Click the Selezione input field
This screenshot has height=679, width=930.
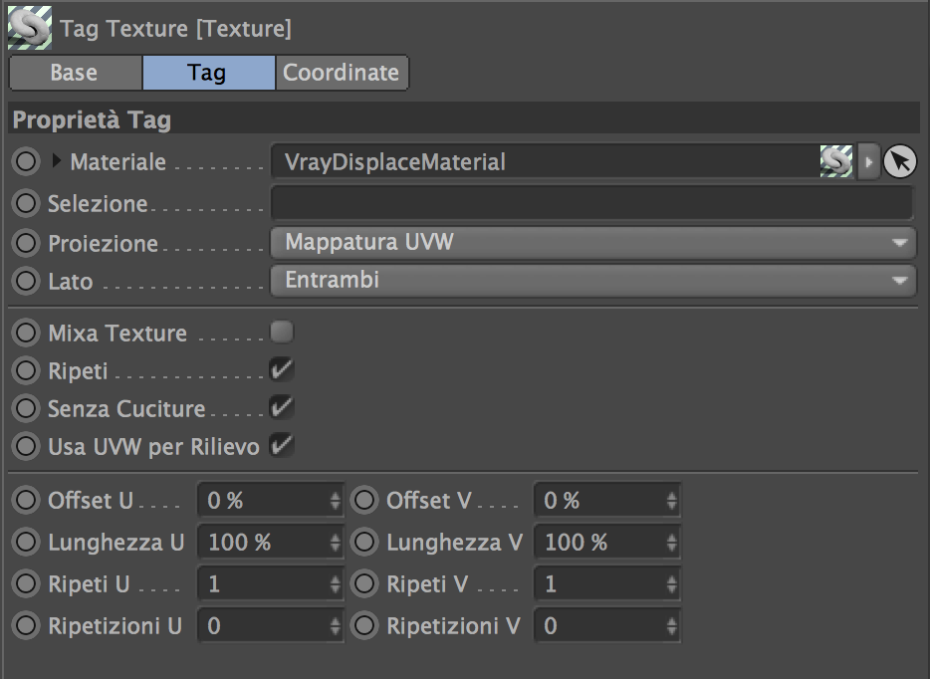click(x=591, y=203)
